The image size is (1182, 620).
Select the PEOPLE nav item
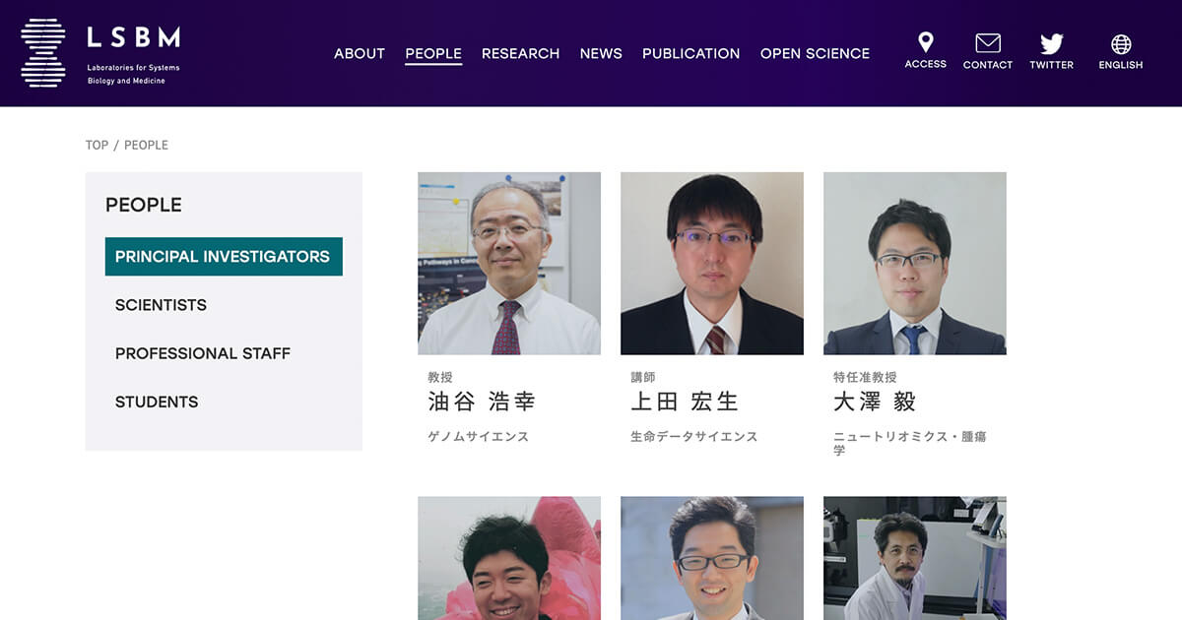click(x=433, y=54)
